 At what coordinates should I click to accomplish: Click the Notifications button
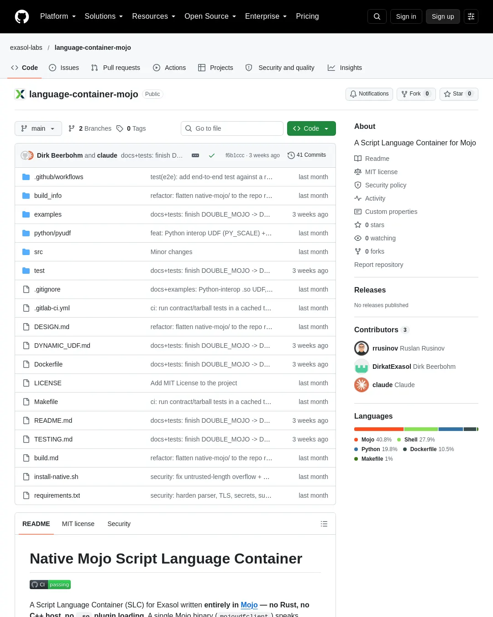tap(369, 94)
